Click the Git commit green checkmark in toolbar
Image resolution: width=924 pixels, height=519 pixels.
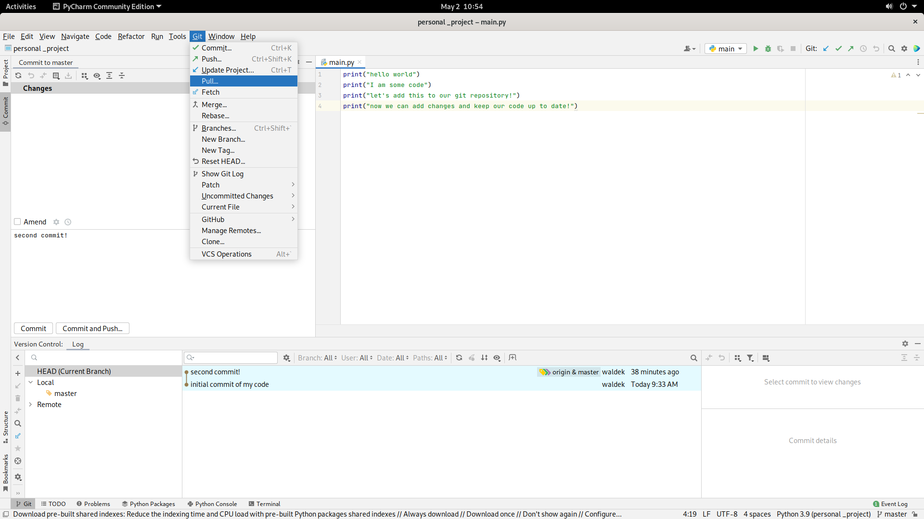[838, 49]
